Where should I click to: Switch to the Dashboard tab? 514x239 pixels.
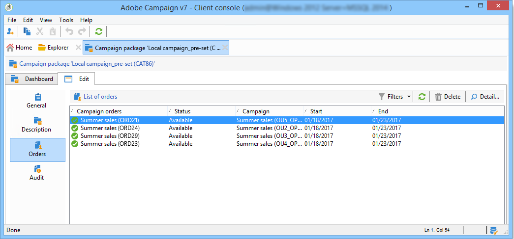point(31,79)
